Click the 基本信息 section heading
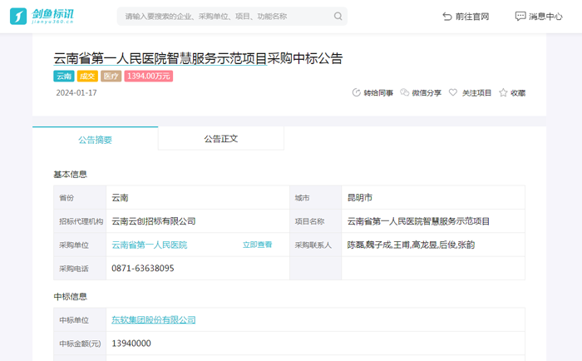This screenshot has height=361, width=582. [70, 174]
